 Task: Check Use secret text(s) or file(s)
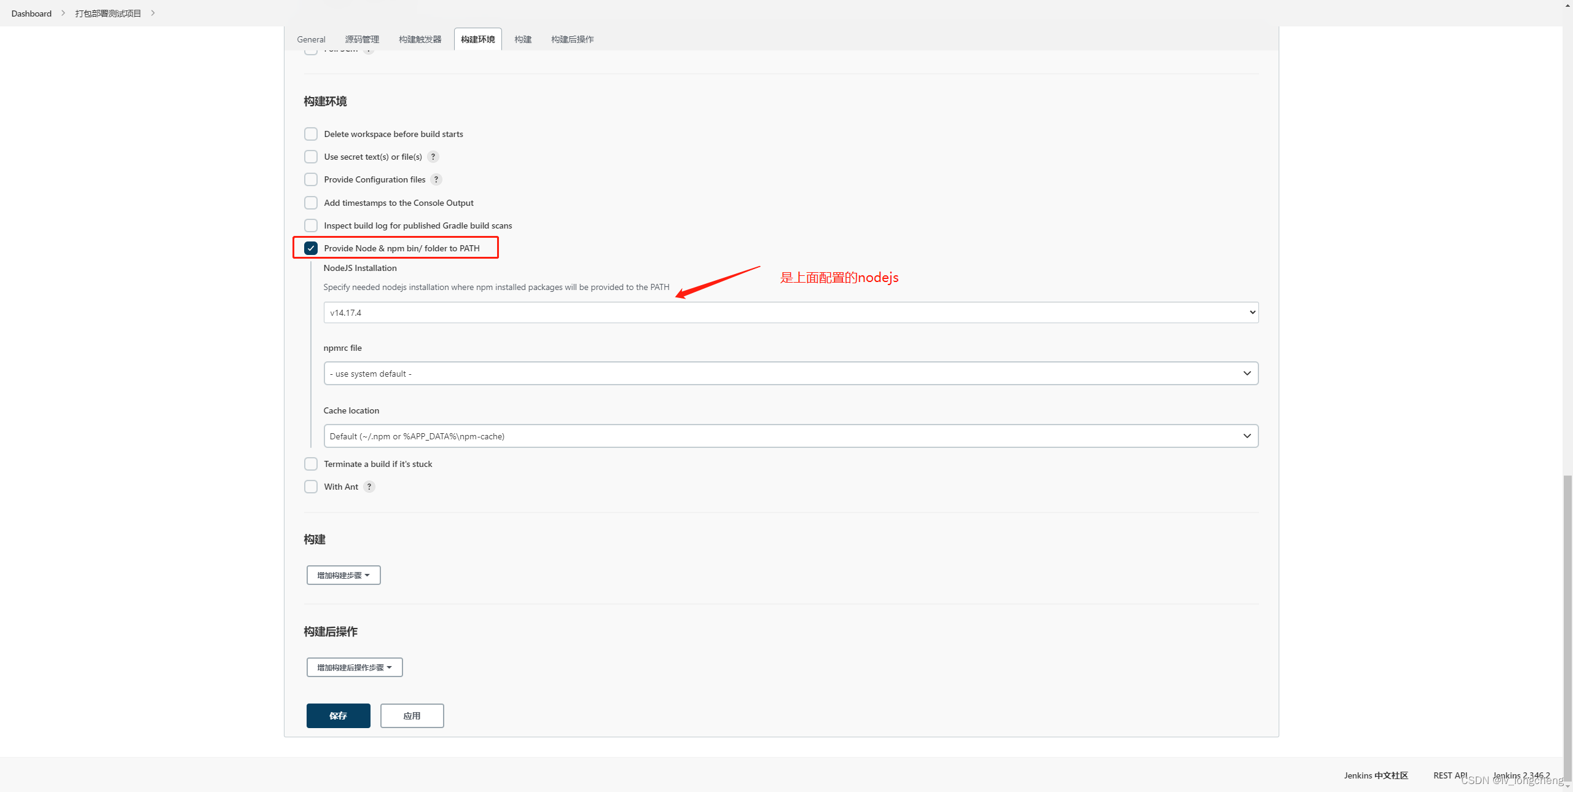pyautogui.click(x=311, y=157)
